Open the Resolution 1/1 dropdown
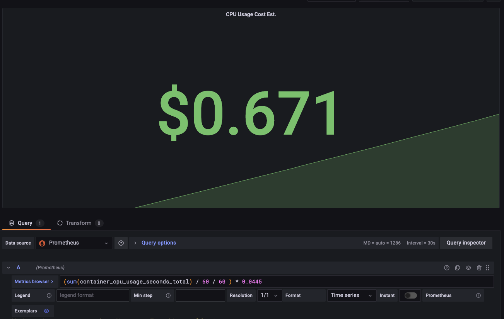504x319 pixels. [270, 295]
